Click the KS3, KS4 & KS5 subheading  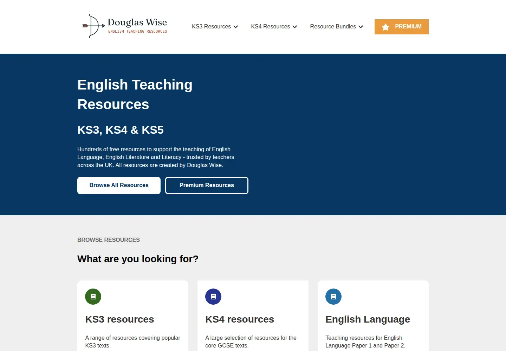point(121,130)
